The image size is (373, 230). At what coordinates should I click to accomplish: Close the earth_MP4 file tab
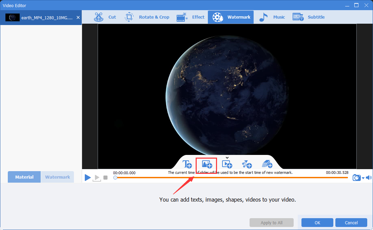pyautogui.click(x=78, y=17)
